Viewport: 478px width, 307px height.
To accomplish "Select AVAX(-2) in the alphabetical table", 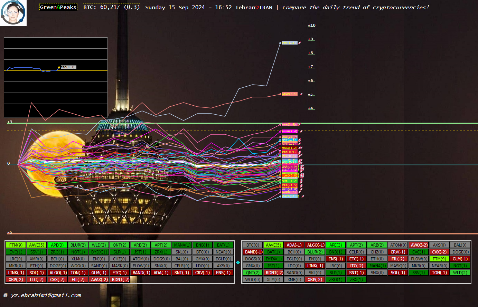I will pos(419,245).
